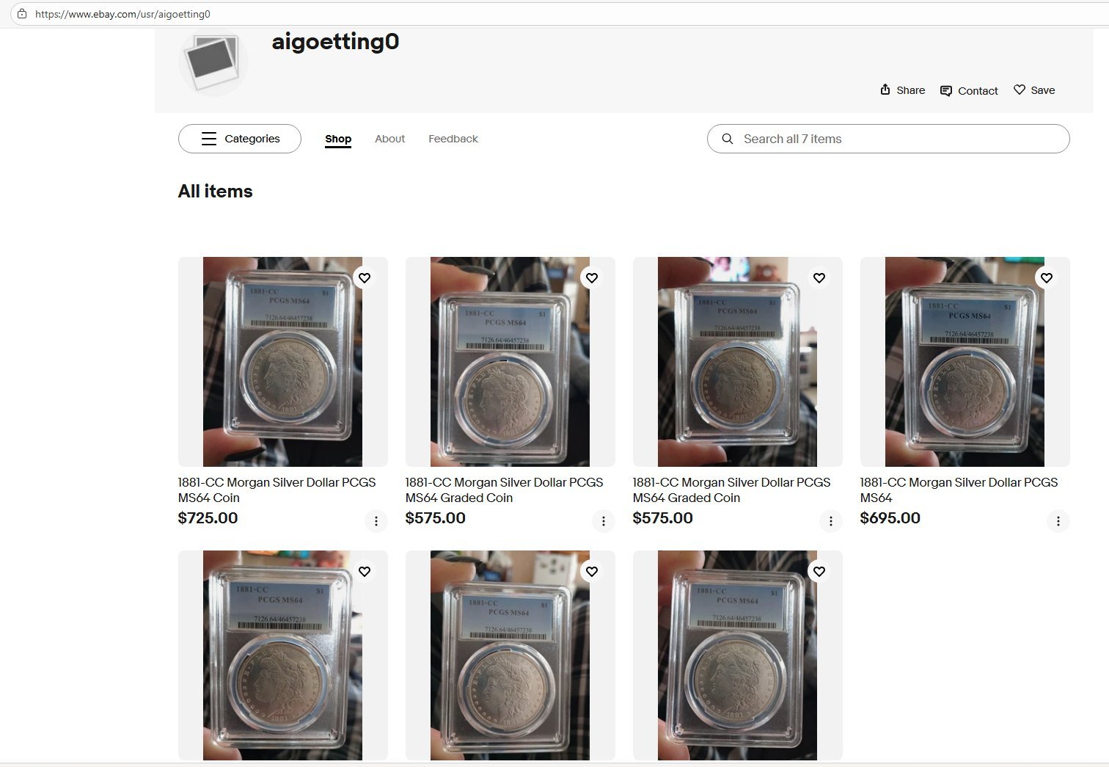Select the Shop tab

(x=338, y=139)
